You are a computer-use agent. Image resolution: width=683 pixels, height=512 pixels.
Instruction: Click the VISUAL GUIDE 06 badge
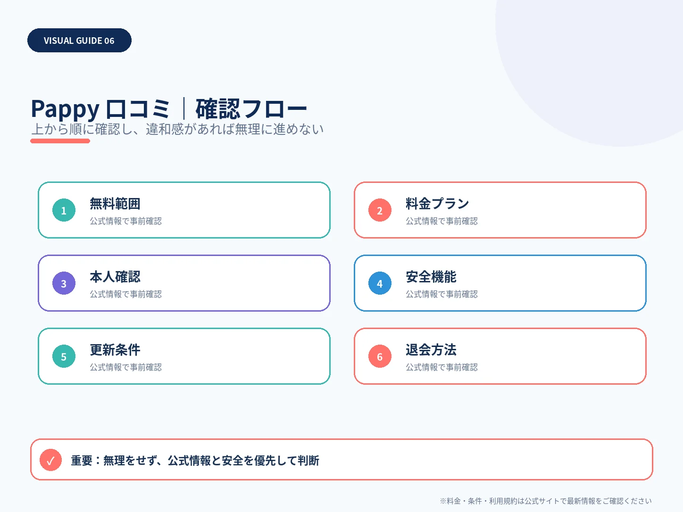tap(79, 41)
